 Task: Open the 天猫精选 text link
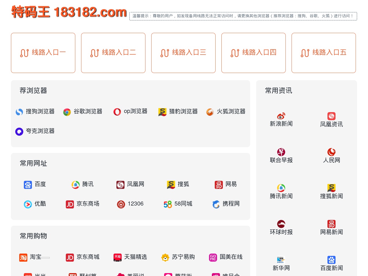136,257
